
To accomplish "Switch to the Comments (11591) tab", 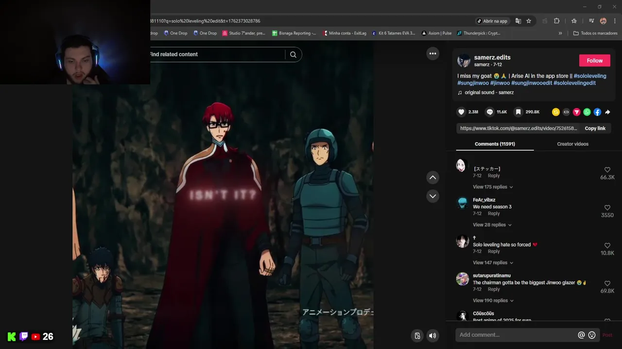I will (495, 144).
